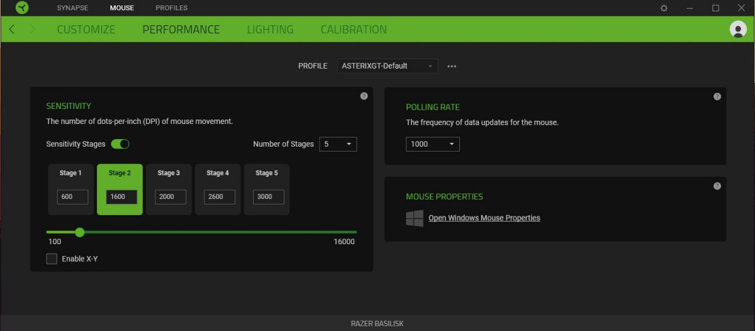Click the DPI slider track near 16000
The height and width of the screenshot is (331, 755).
click(x=352, y=232)
